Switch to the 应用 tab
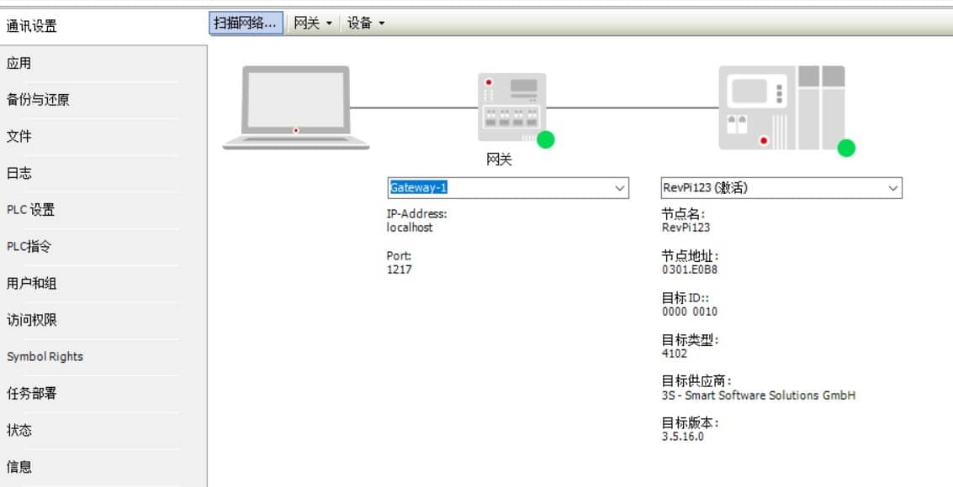The height and width of the screenshot is (487, 953). pyautogui.click(x=19, y=63)
